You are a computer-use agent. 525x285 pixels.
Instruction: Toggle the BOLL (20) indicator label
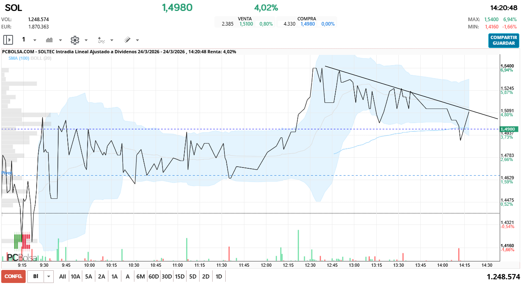click(x=41, y=58)
